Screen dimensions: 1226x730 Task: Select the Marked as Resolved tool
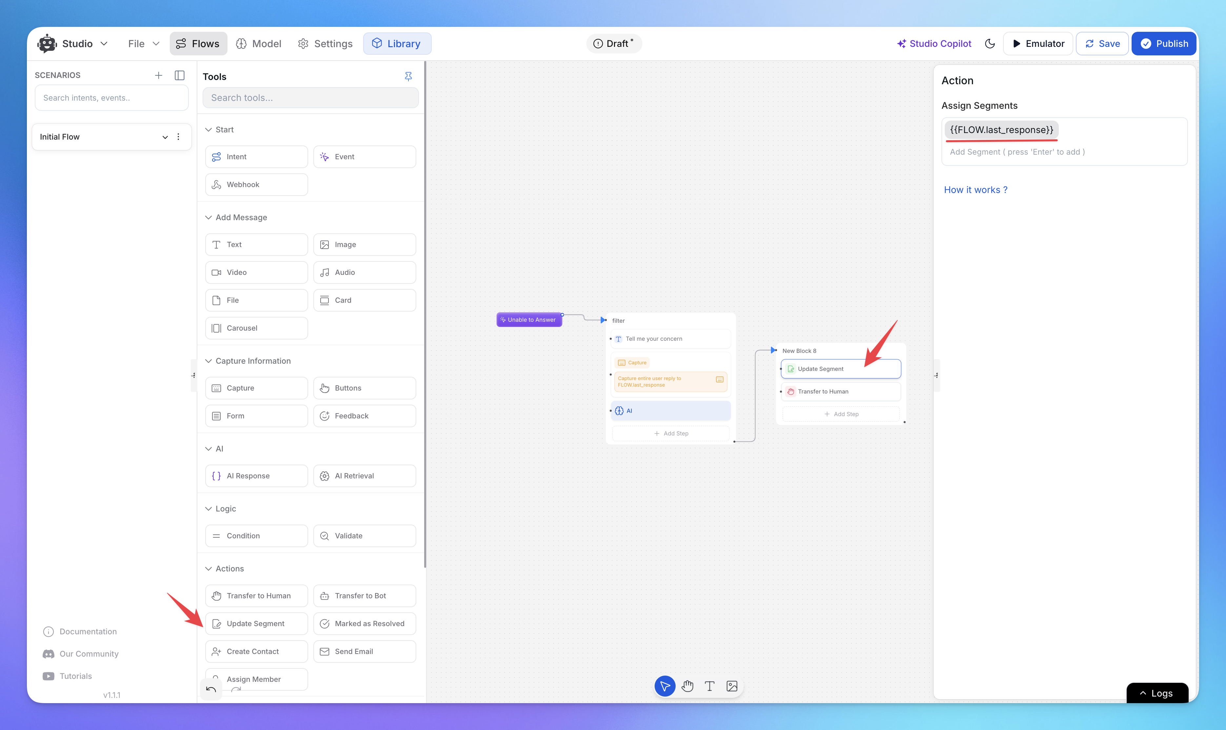365,624
